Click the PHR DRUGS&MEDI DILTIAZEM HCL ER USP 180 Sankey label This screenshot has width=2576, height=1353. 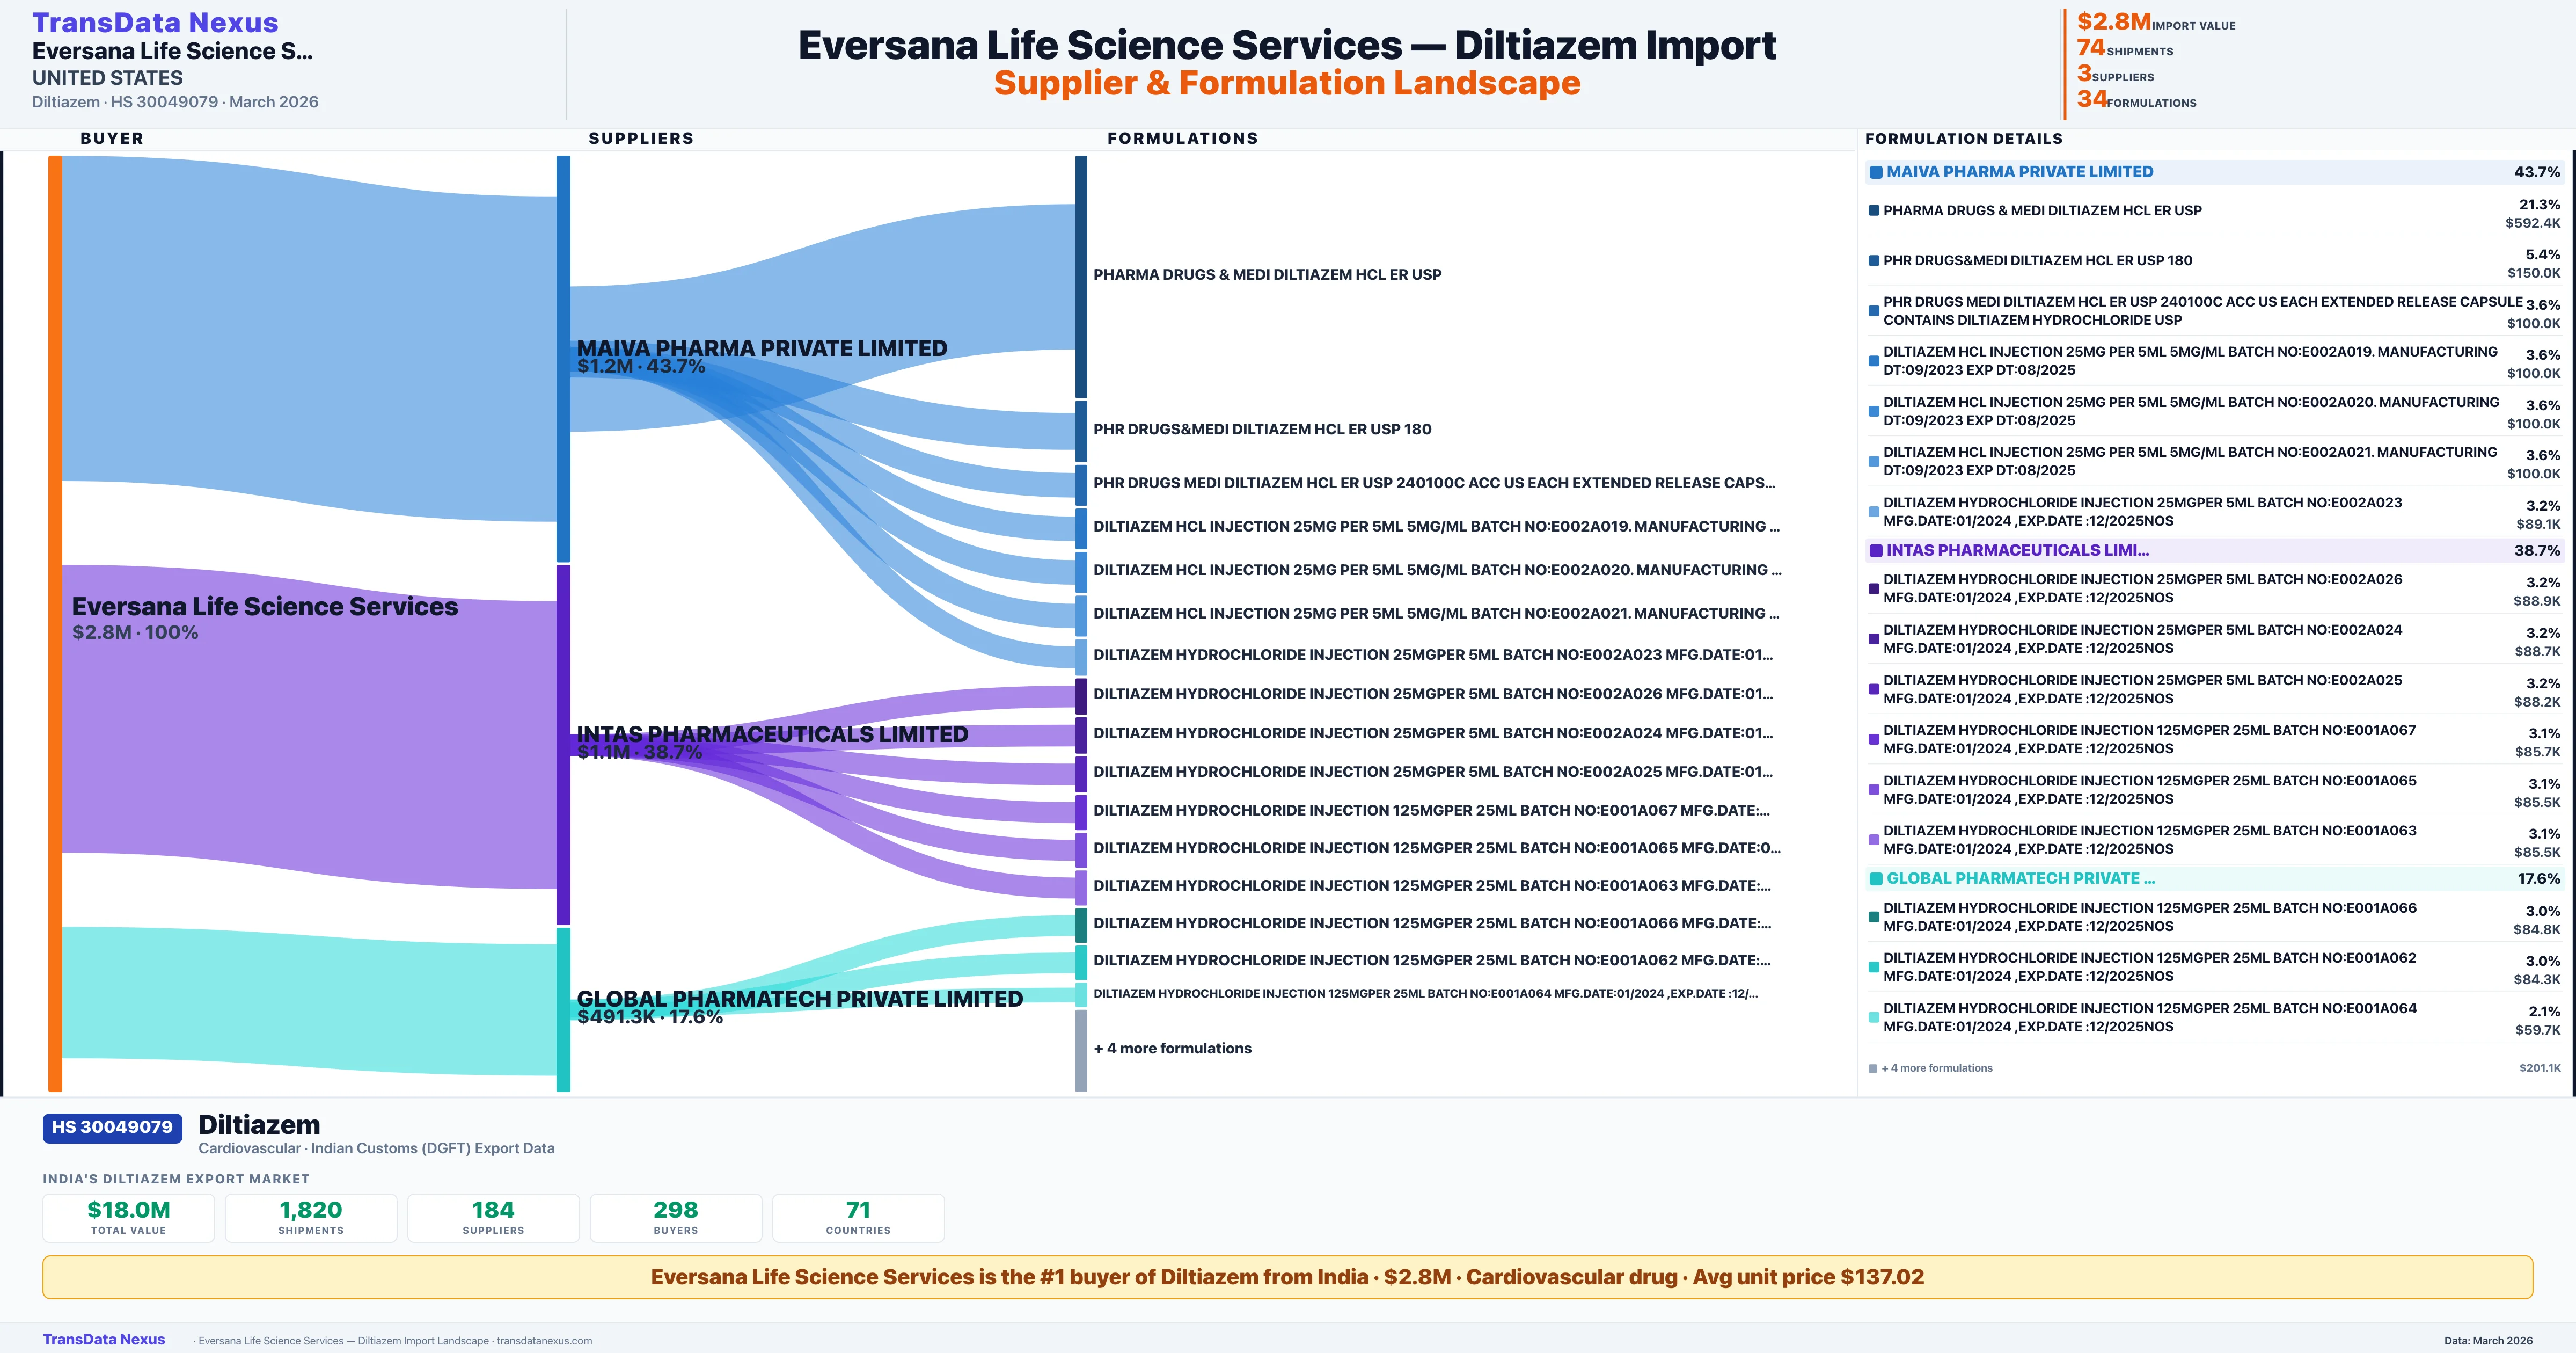[1262, 430]
